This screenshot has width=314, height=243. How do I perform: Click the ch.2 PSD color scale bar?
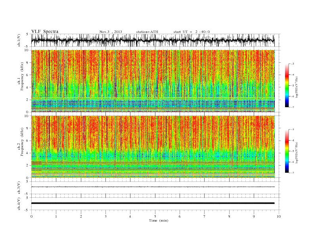[x=287, y=151]
